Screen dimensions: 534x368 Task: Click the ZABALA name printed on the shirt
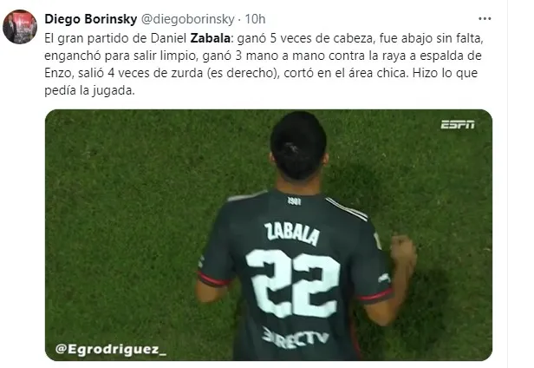pos(292,233)
